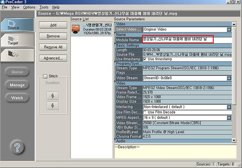Click the Targets: 0 status bar entry
The width and height of the screenshot is (242, 168).
[x=226, y=164]
